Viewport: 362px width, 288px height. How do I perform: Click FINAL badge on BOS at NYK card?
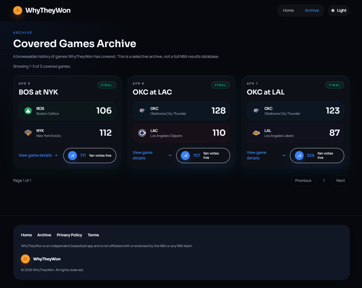point(107,85)
